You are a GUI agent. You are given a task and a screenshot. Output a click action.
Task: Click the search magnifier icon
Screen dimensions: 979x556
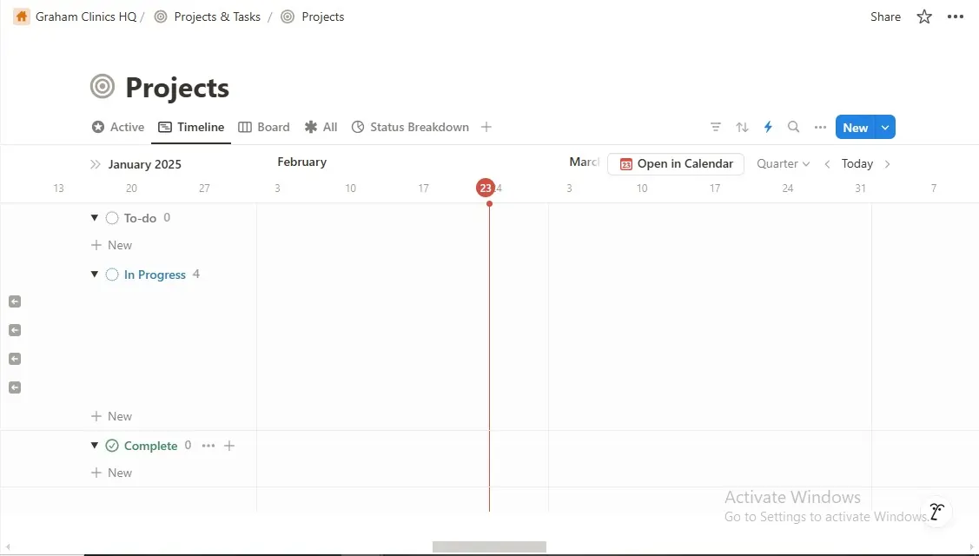click(x=794, y=127)
